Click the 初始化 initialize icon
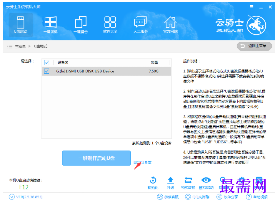Image resolution: width=276 pixels, height=202 pixels. click(153, 183)
